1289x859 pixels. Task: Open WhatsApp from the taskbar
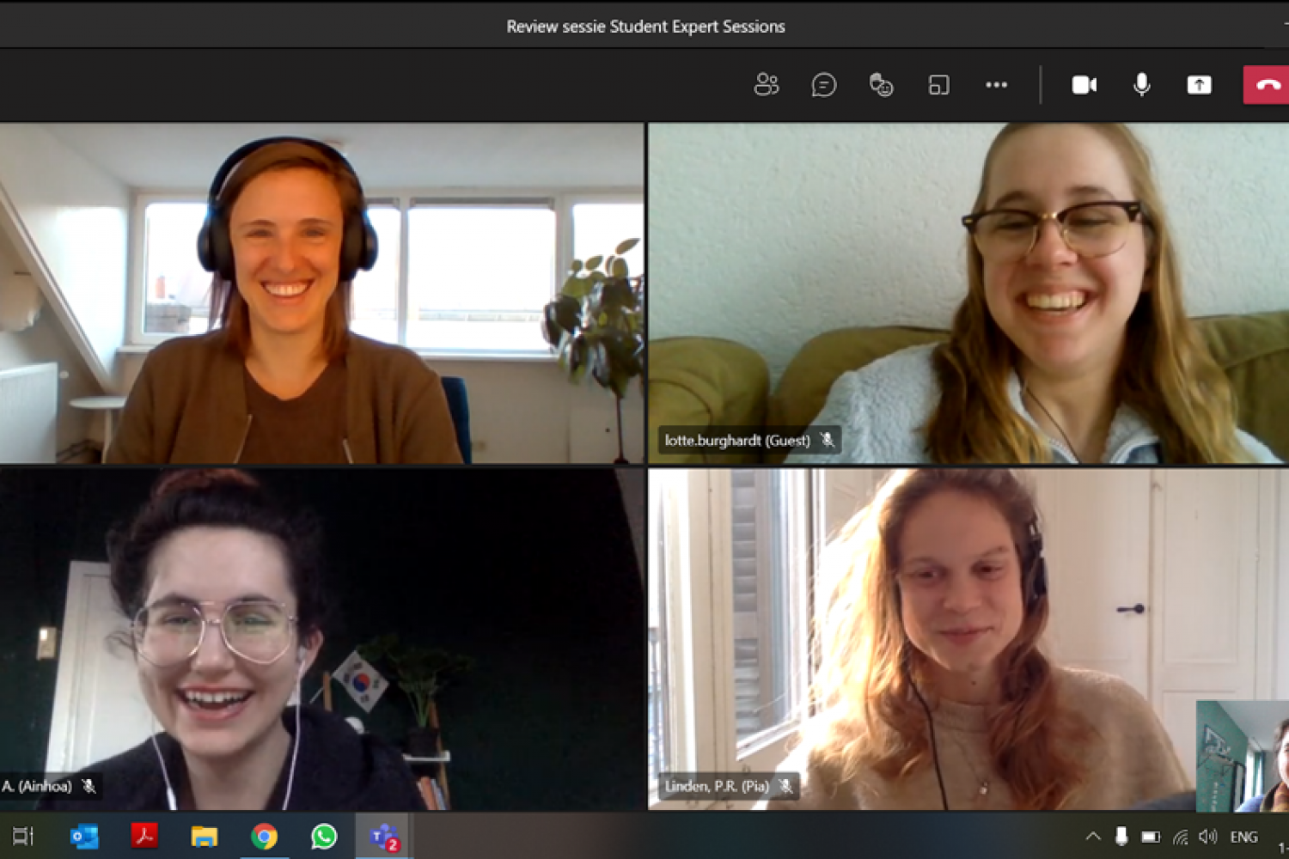coord(324,836)
